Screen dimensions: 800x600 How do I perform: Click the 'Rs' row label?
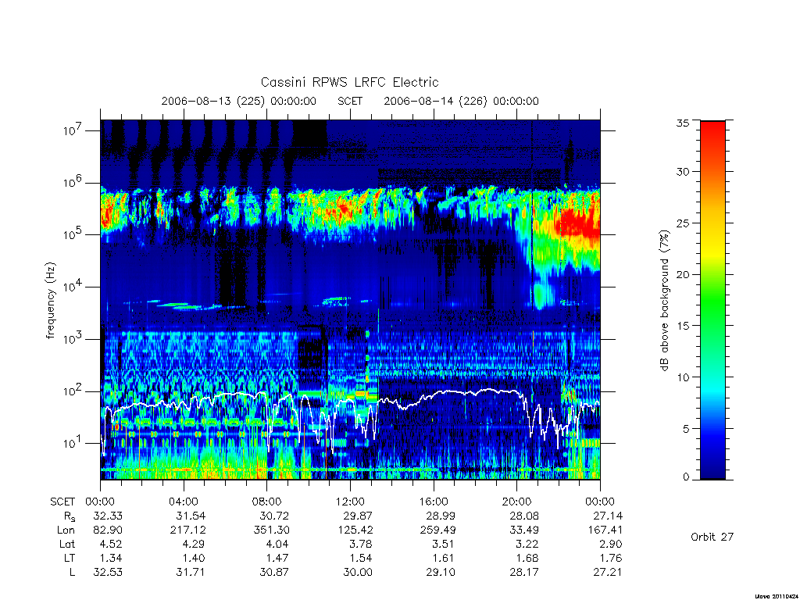point(70,516)
